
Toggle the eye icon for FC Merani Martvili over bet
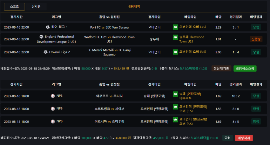(175, 52)
